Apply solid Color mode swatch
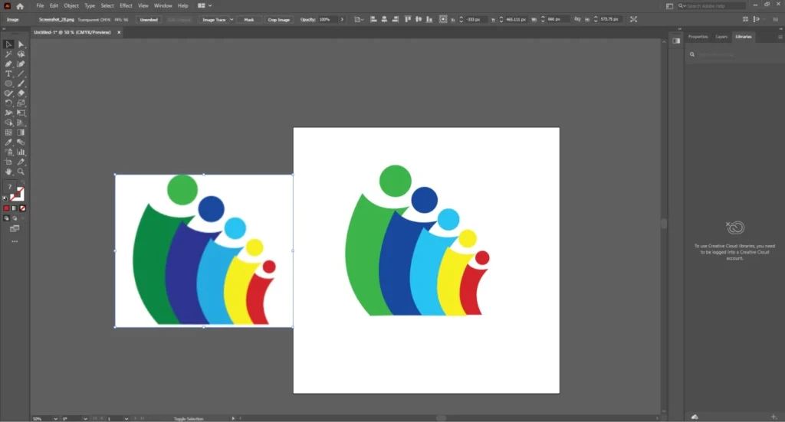 [x=6, y=208]
